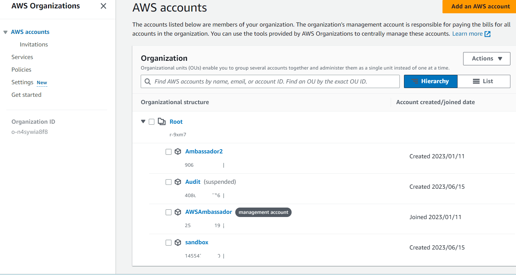Screen dimensions: 516x275
Task: Check the AWSAmbassador account checkbox
Action: point(168,212)
